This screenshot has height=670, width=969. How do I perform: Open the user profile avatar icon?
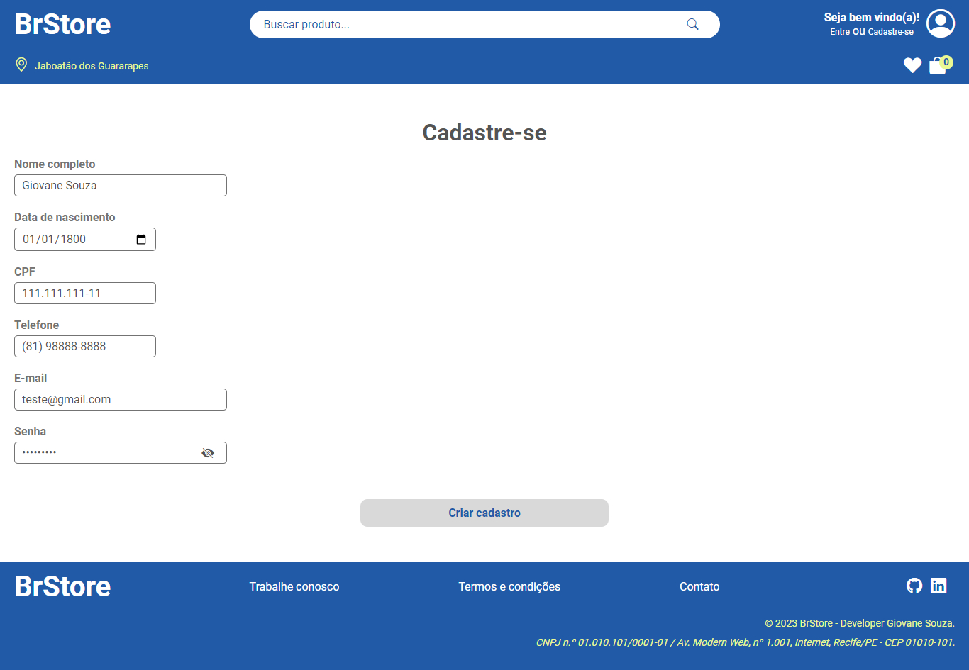[x=941, y=24]
